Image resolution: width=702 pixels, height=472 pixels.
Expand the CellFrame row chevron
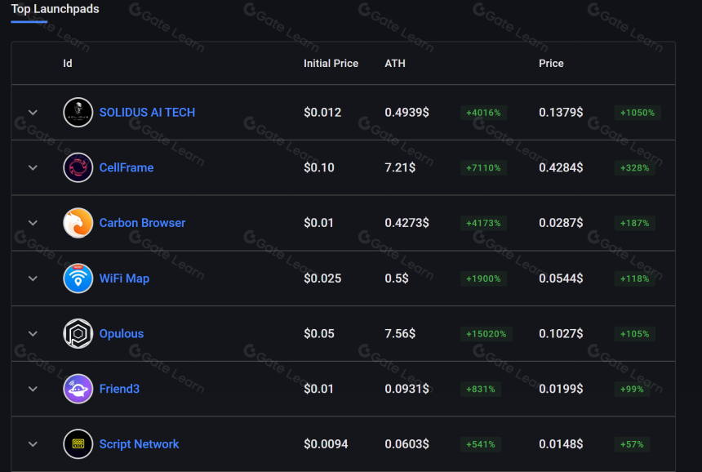point(33,167)
